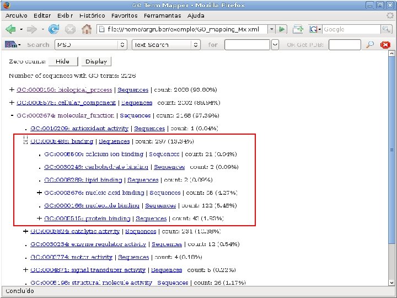
Task: Reload the page with the refresh icon
Action: tap(53, 29)
